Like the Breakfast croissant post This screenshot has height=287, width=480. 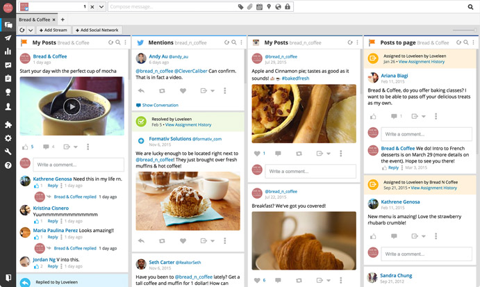[257, 280]
